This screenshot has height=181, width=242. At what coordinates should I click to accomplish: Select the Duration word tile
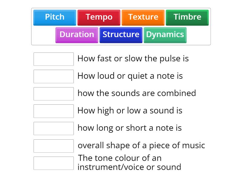[x=77, y=34]
